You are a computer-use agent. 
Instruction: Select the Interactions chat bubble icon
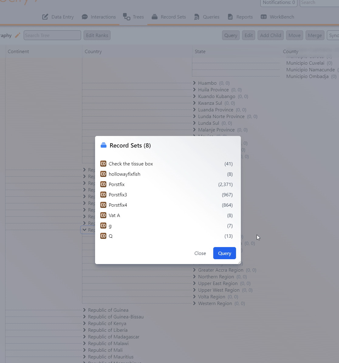(85, 17)
